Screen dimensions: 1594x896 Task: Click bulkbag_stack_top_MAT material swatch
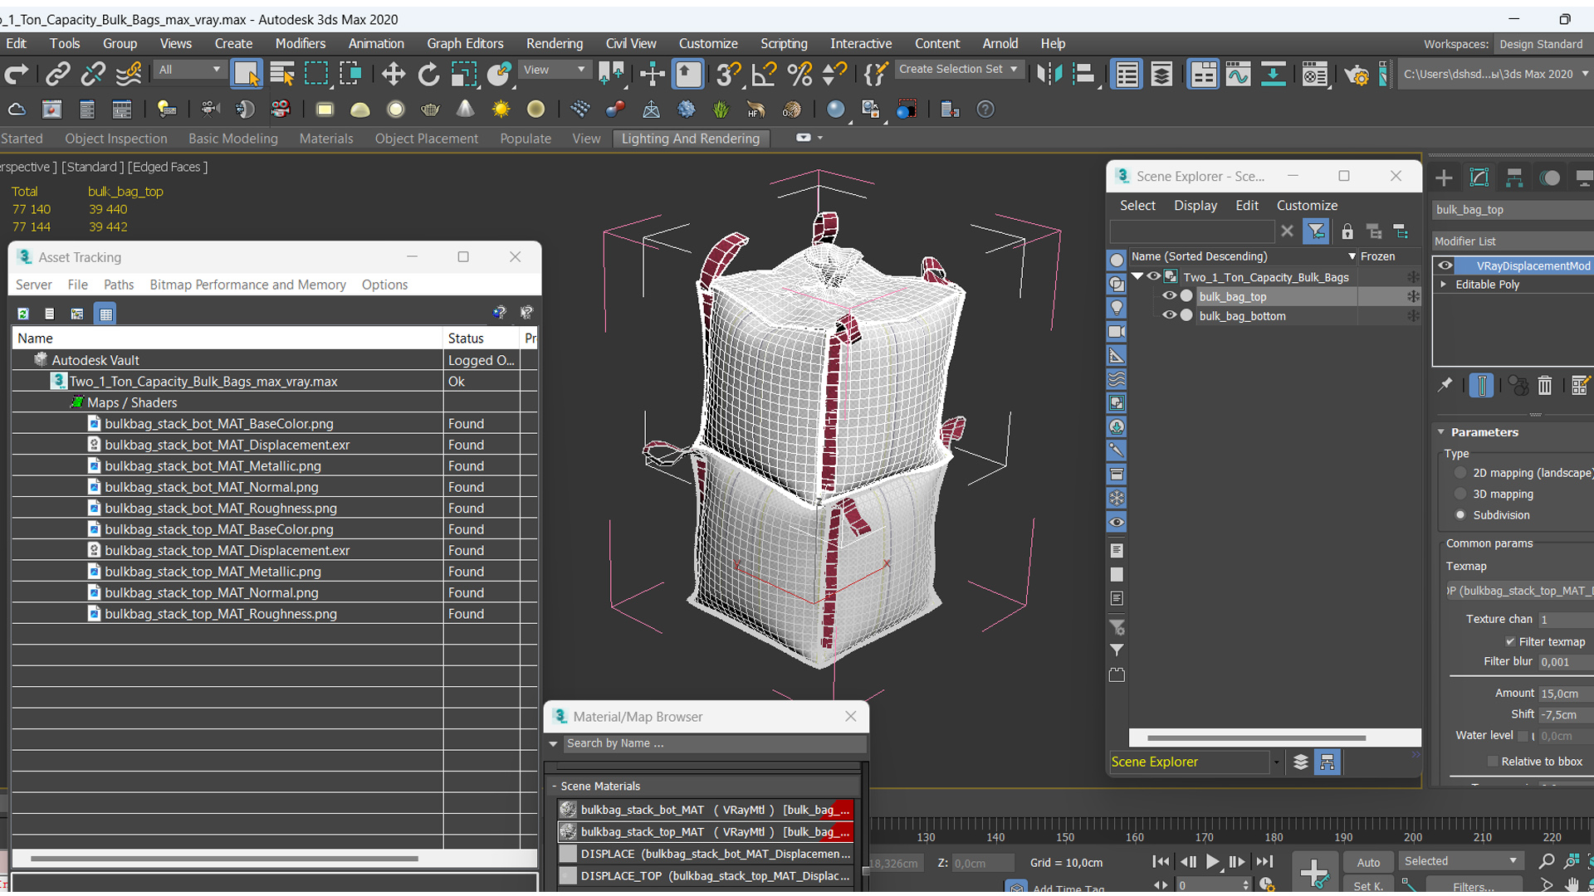click(x=568, y=831)
